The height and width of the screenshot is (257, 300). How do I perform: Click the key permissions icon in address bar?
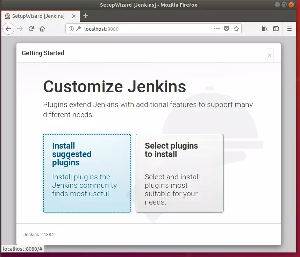pos(78,29)
